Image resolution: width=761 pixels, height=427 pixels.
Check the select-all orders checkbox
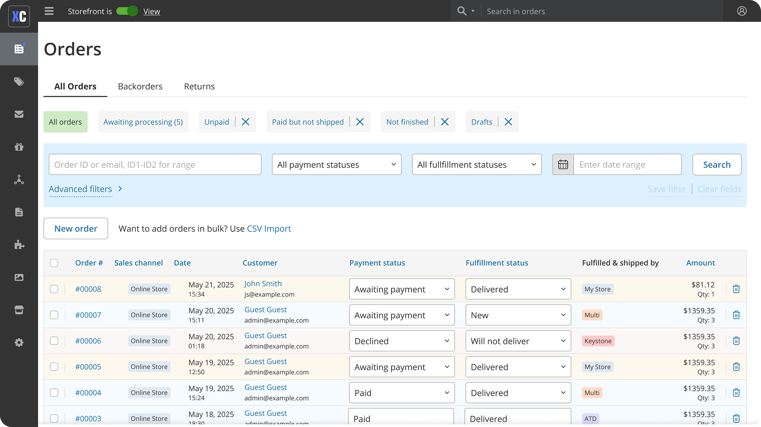point(54,263)
